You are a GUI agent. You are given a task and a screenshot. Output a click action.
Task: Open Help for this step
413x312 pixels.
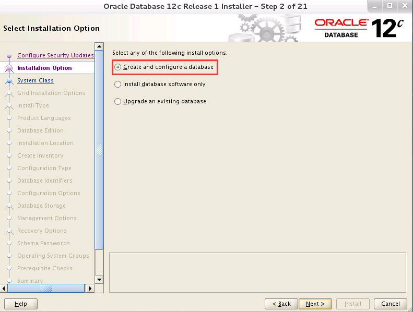coord(21,304)
